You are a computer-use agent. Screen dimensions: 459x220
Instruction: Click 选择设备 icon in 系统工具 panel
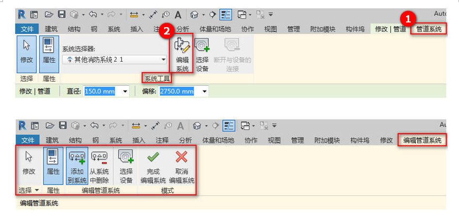(x=202, y=45)
